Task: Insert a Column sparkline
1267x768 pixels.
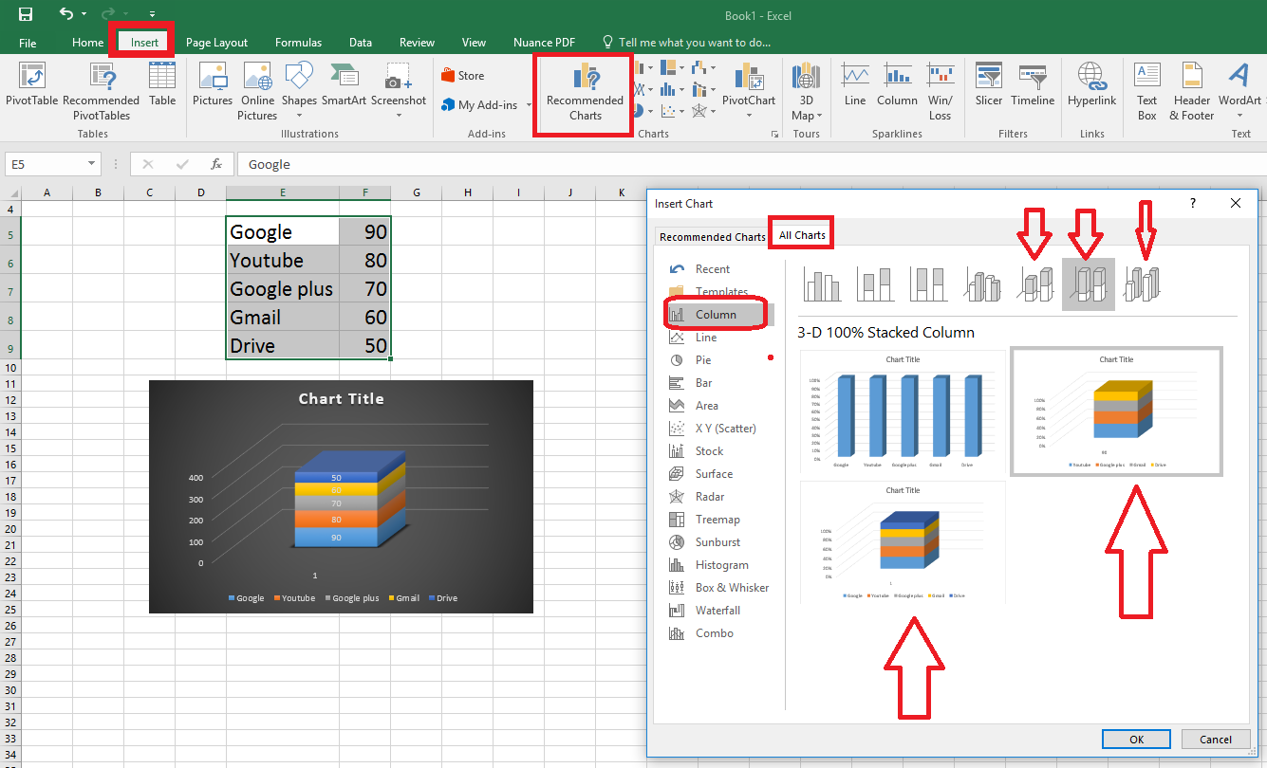Action: coord(897,85)
